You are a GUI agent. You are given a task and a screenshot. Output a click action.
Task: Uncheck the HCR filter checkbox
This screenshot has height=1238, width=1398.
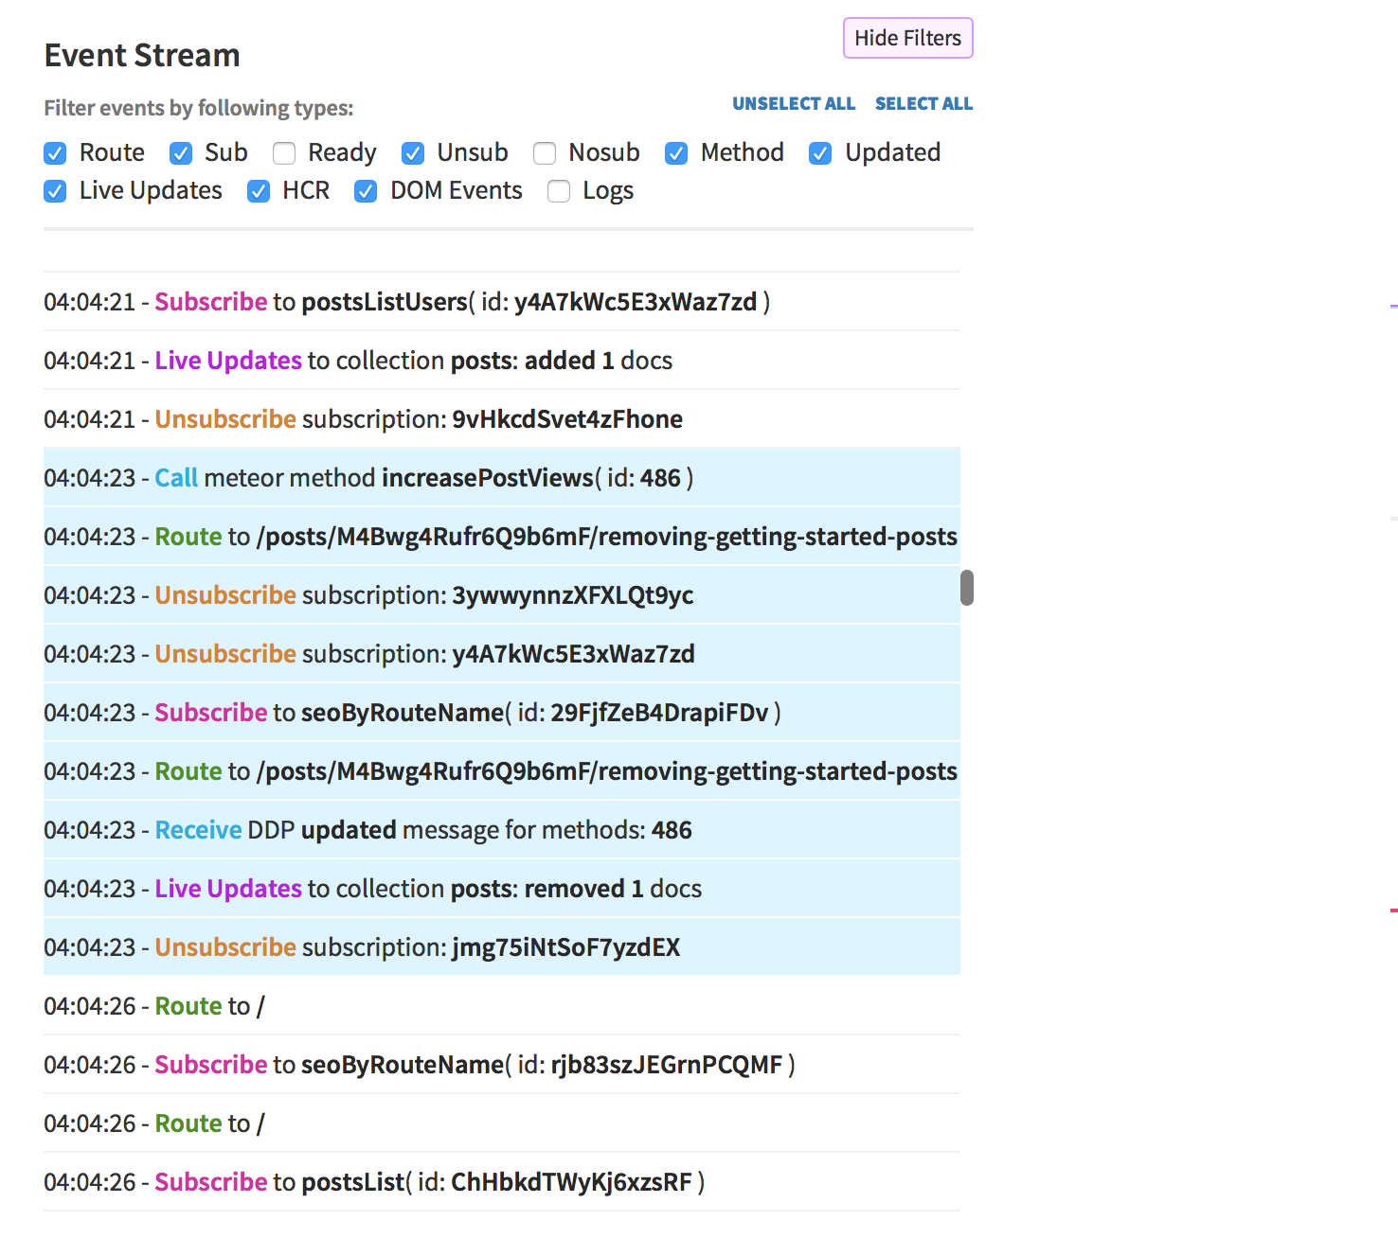(x=259, y=191)
